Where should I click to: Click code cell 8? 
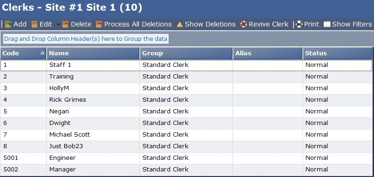pyautogui.click(x=23, y=146)
